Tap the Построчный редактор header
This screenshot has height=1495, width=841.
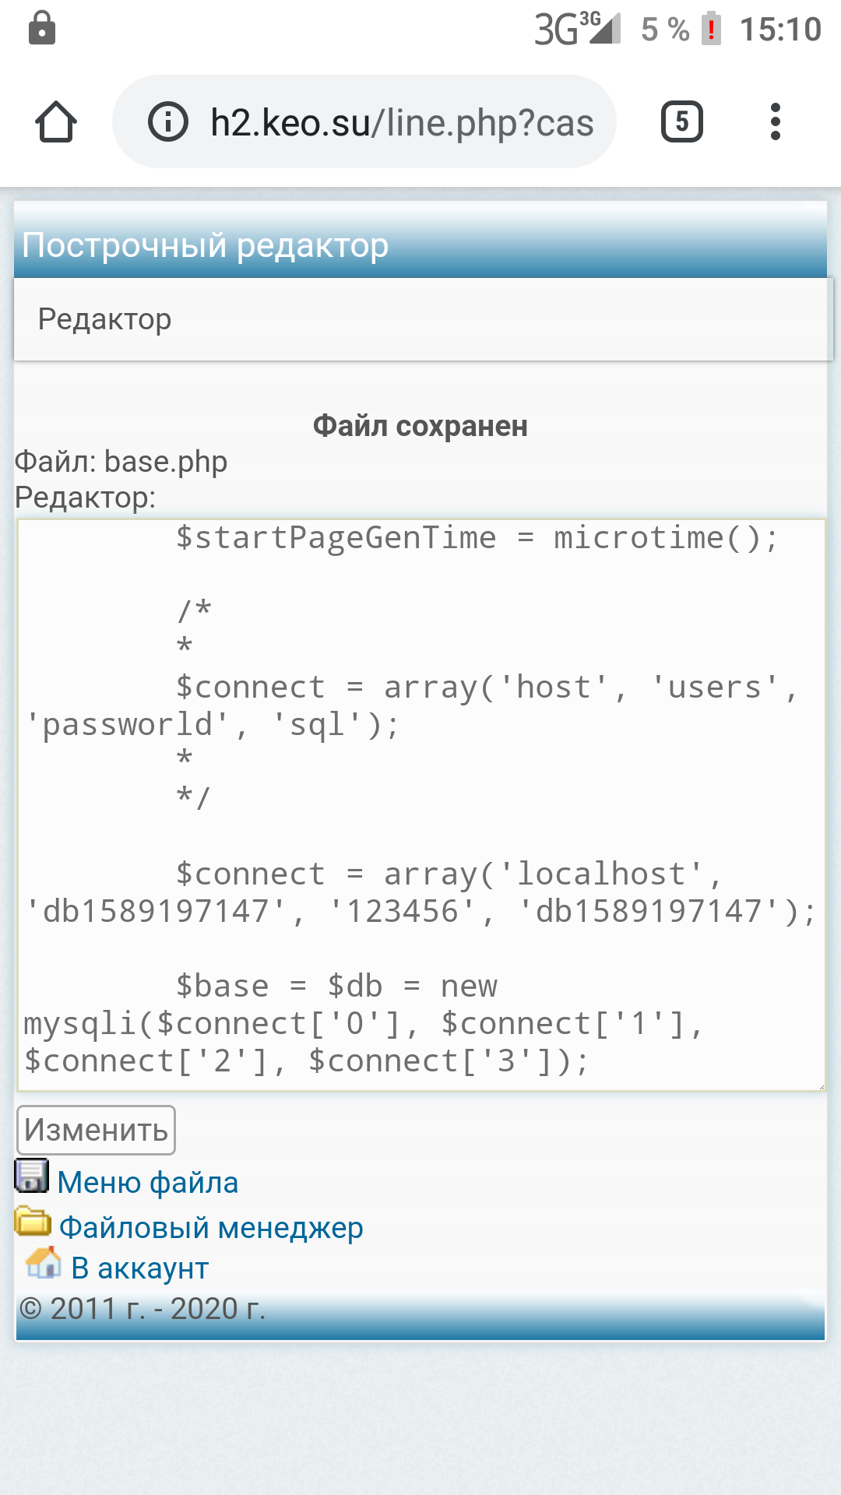(206, 245)
